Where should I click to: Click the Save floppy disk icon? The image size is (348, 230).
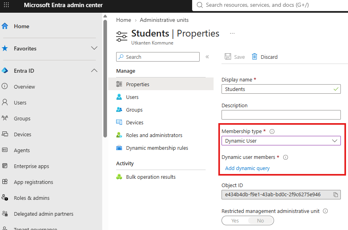(228, 57)
